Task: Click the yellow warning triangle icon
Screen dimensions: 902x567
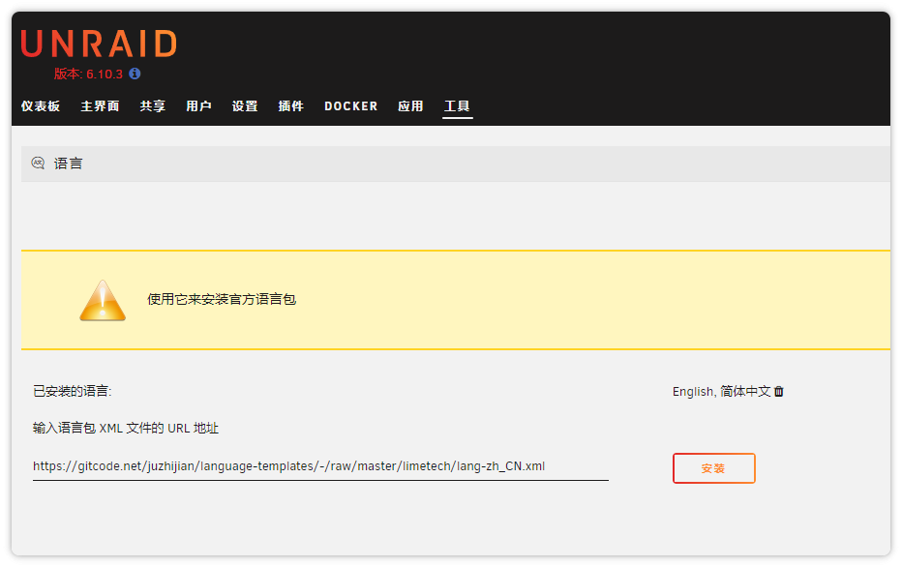Action: tap(103, 300)
